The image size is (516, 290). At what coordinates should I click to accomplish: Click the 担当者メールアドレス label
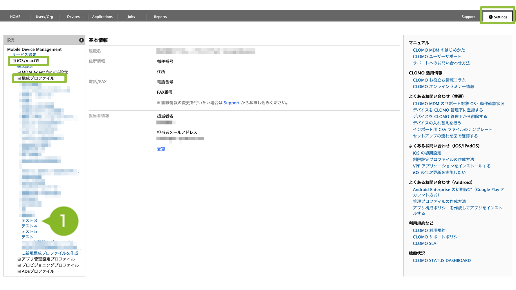[x=177, y=132]
